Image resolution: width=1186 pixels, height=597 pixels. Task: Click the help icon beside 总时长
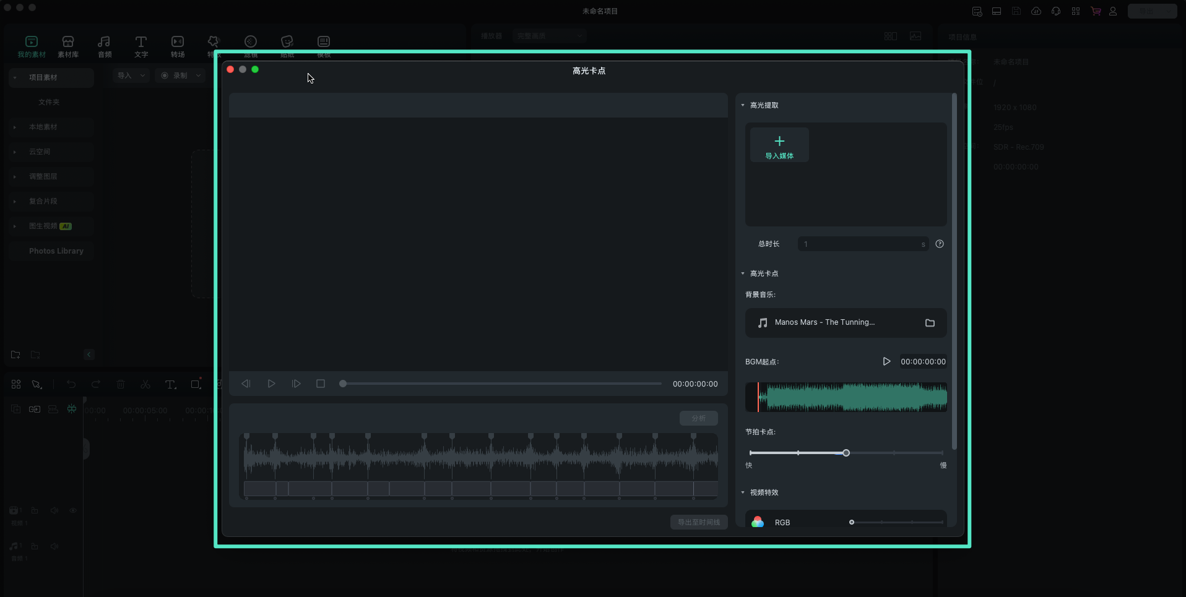coord(940,244)
